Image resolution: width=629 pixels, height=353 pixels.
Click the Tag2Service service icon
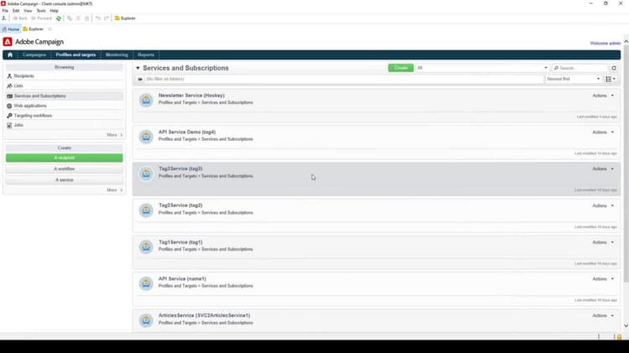point(146,210)
